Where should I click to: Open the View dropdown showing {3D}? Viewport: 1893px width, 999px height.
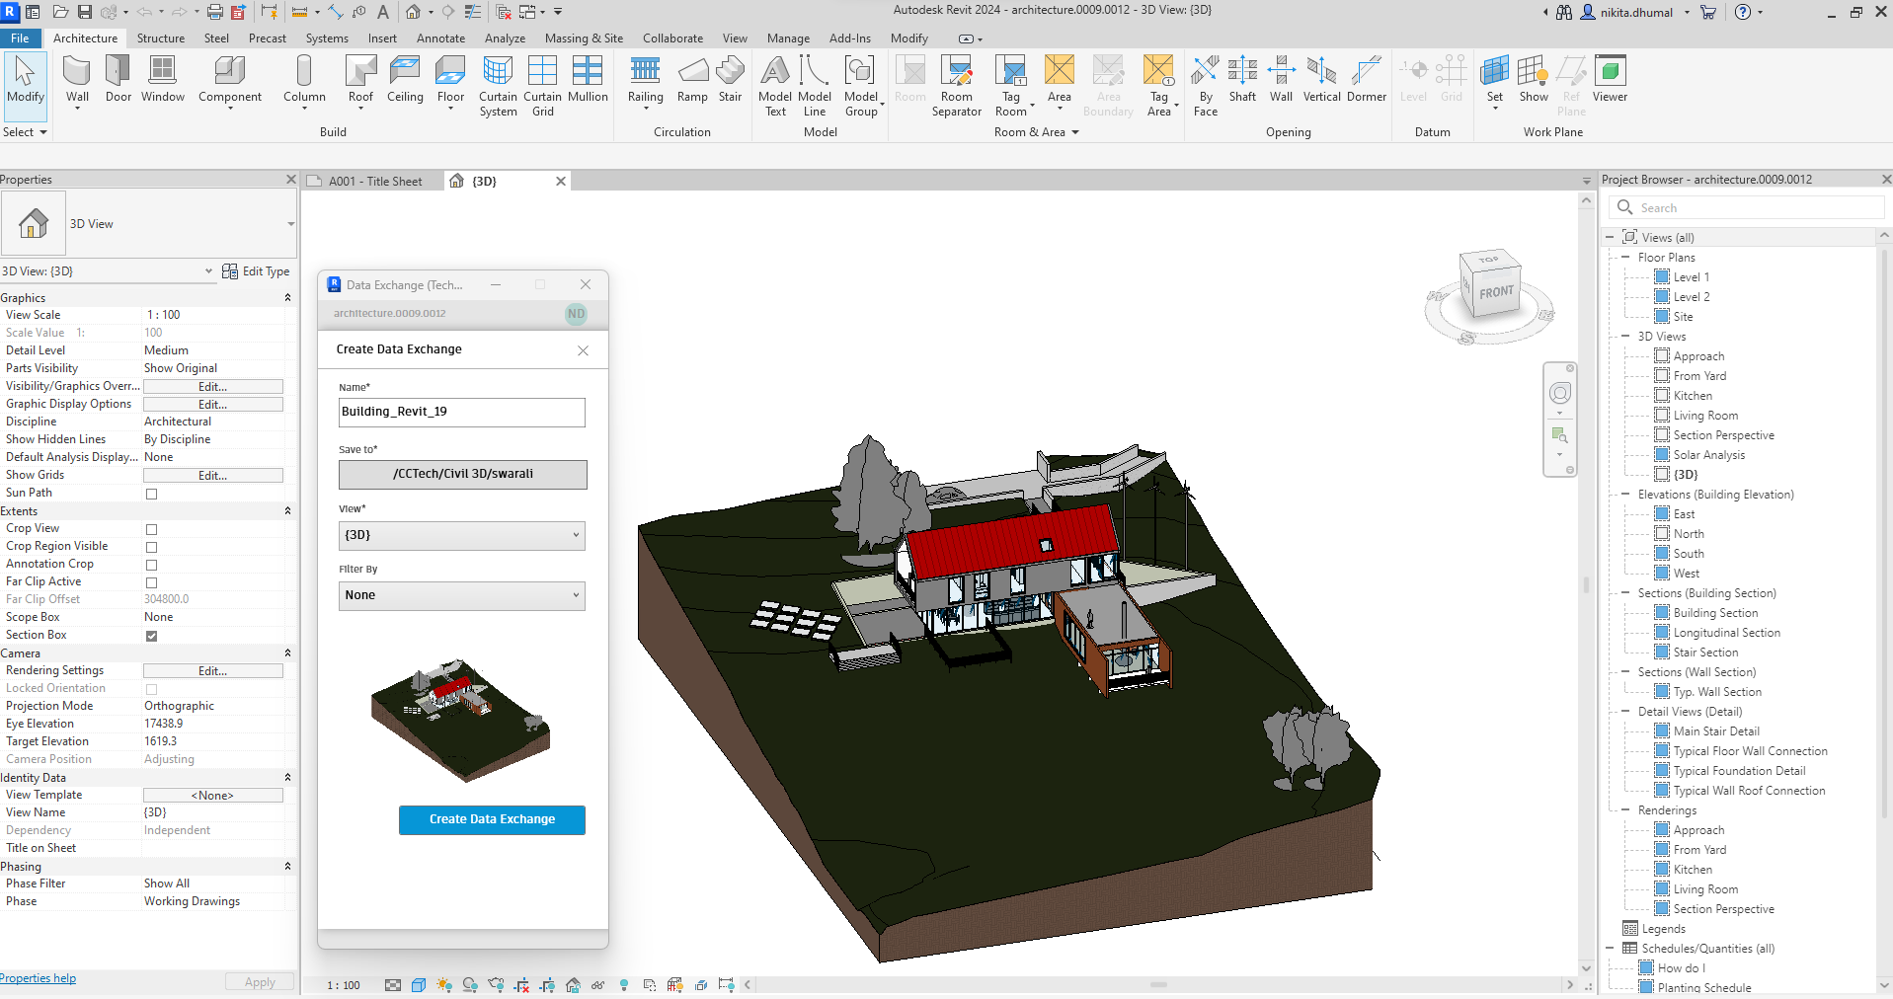click(x=461, y=535)
